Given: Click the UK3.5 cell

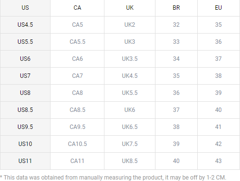Looking at the screenshot, I should (x=130, y=59).
